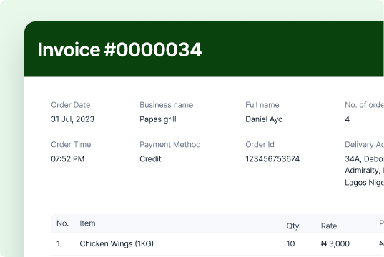Image resolution: width=384 pixels, height=257 pixels.
Task: Click the order date 31 Jul, 2023
Action: pos(72,119)
